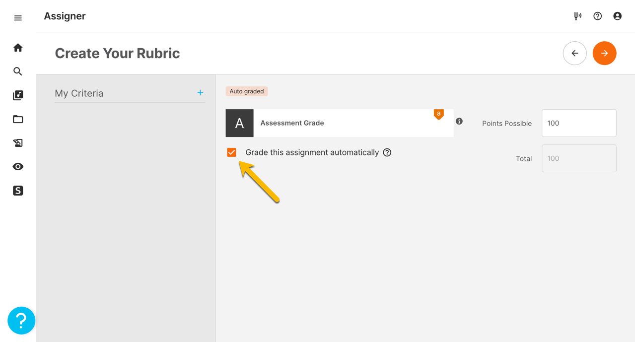Add a criterion with the plus icon
Viewport: 635px width, 342px height.
200,93
